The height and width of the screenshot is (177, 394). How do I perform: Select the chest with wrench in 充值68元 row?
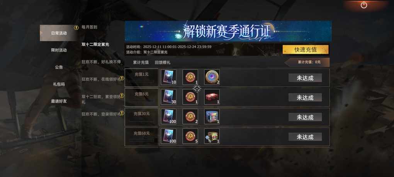click(x=212, y=136)
